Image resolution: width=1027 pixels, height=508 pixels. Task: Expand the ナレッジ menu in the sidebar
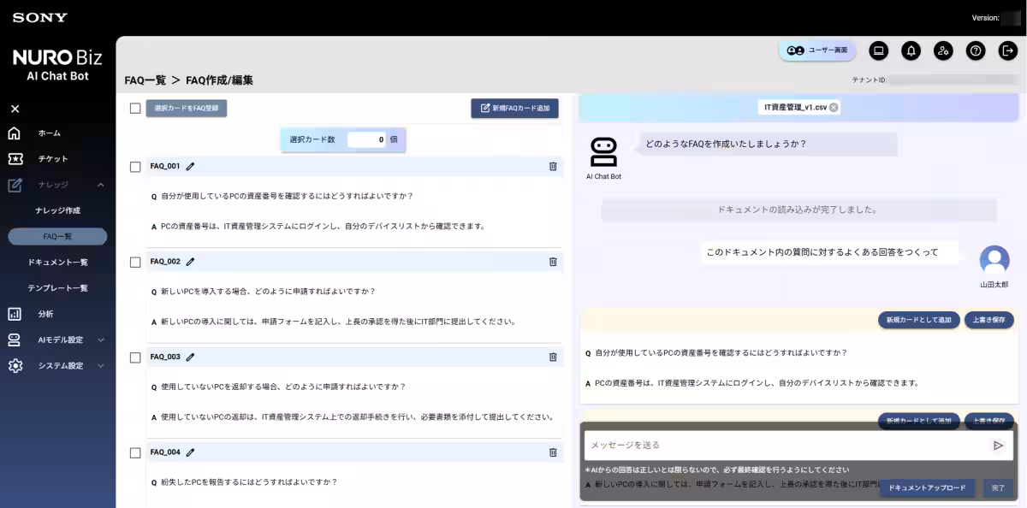coord(56,185)
